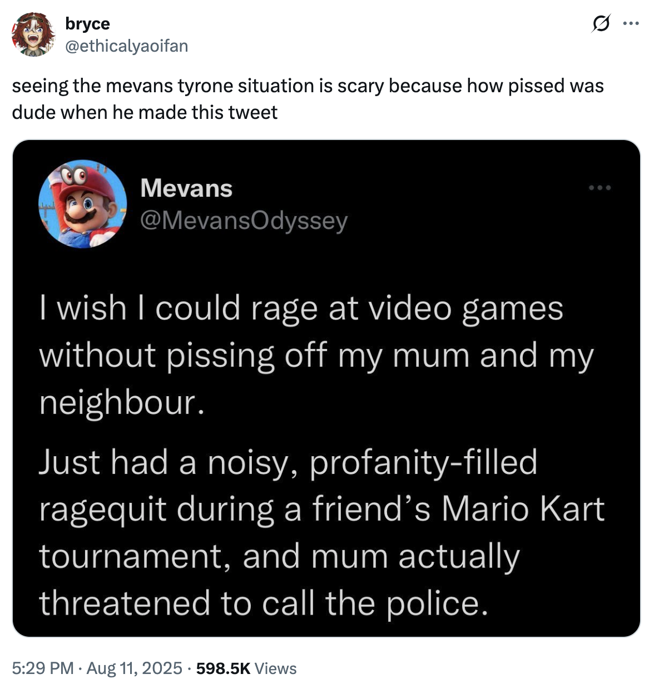This screenshot has width=654, height=689.
Task: Click the 'neighbour.' word in screenshot
Action: click(x=122, y=402)
